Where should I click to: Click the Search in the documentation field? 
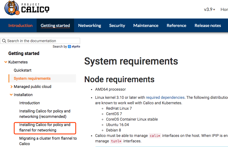[40, 41]
